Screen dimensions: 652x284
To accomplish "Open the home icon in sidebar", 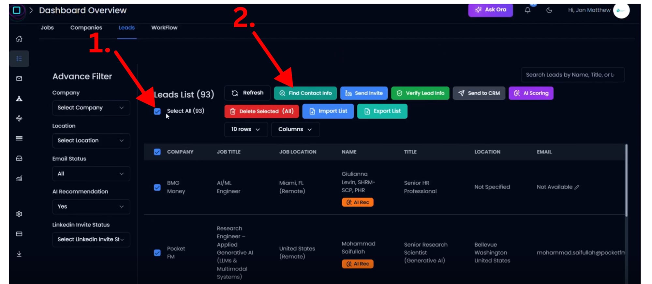I will click(19, 39).
